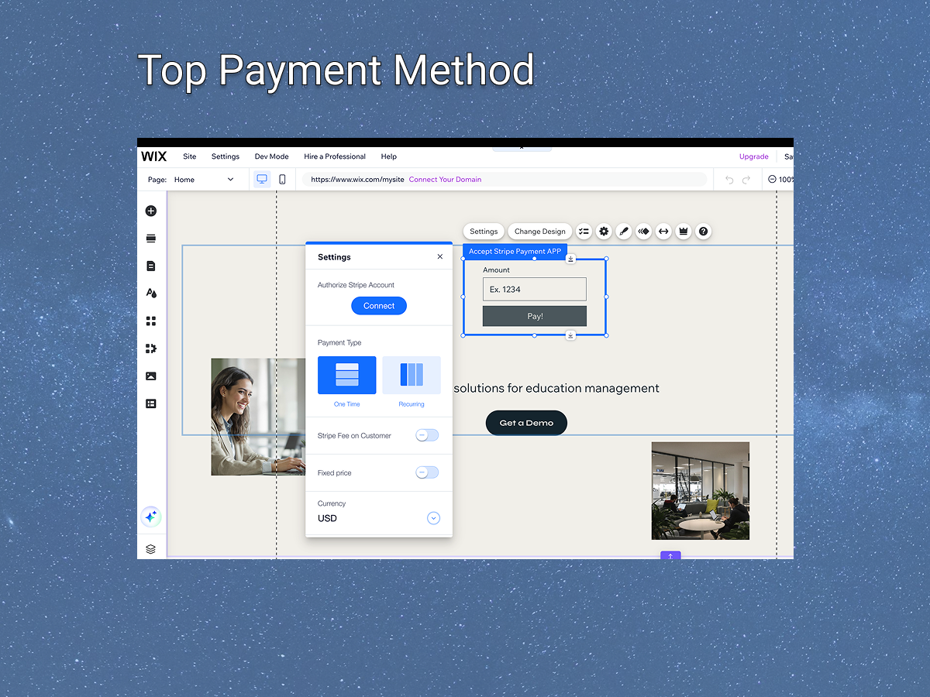Zoom out with the minus icon
Image resolution: width=930 pixels, height=697 pixels.
click(772, 180)
